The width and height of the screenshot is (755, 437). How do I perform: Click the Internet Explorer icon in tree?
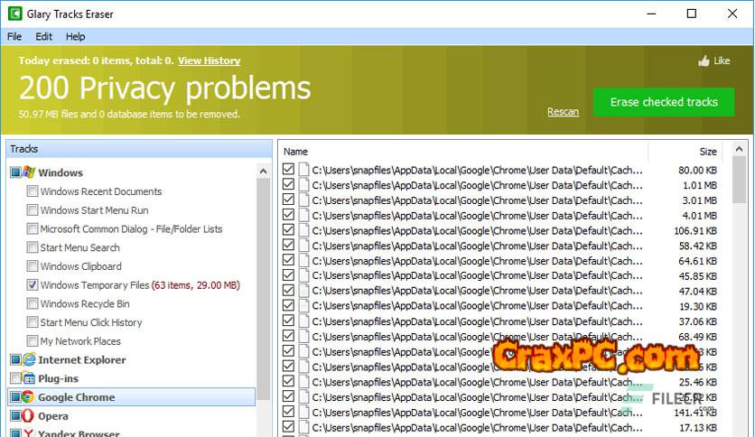[29, 360]
